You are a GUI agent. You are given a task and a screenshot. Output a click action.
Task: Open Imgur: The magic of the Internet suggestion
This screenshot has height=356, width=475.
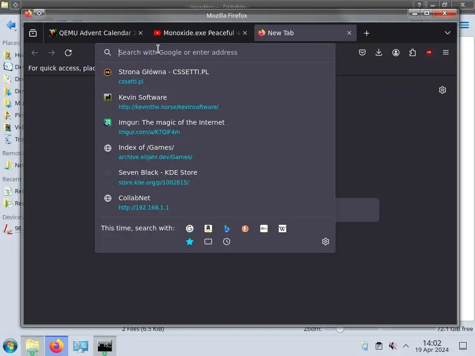[x=215, y=127]
